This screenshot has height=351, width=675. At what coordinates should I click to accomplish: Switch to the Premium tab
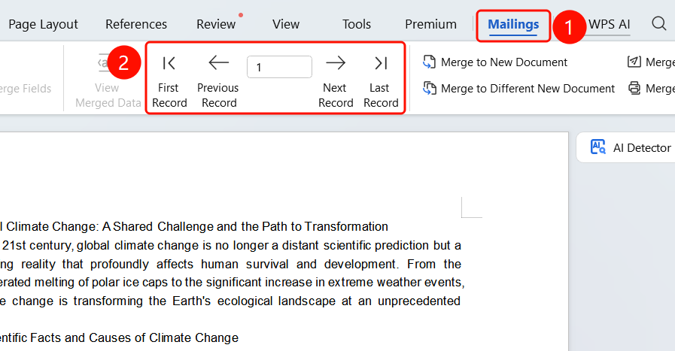(x=430, y=25)
